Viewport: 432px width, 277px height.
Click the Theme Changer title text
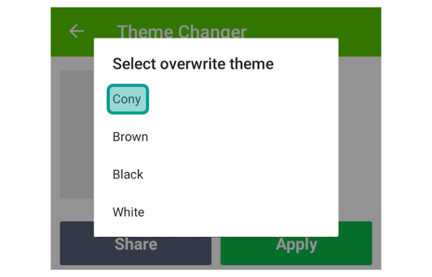coord(182,31)
